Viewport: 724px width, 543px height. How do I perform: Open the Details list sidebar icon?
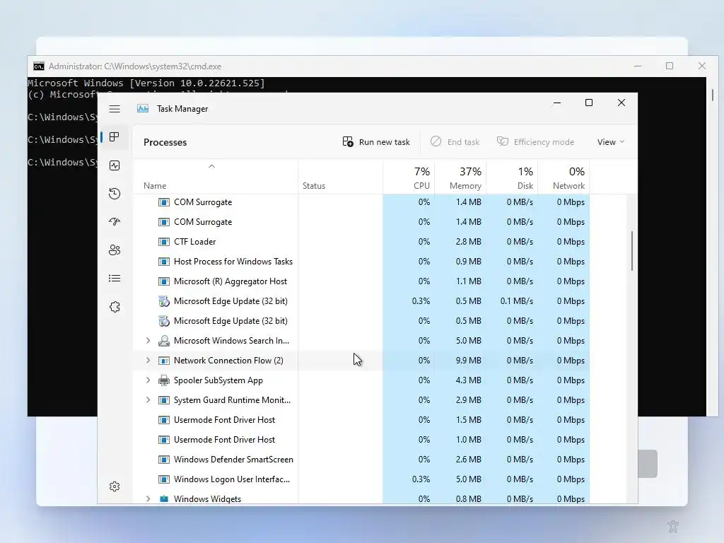(115, 279)
